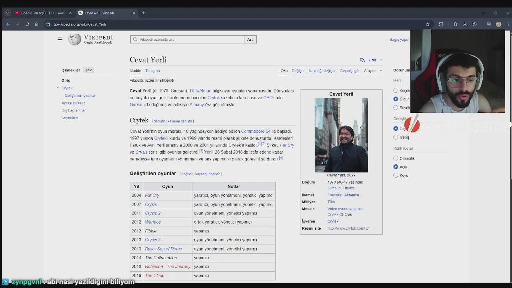
Task: Open the browser home page
Action: click(37, 24)
